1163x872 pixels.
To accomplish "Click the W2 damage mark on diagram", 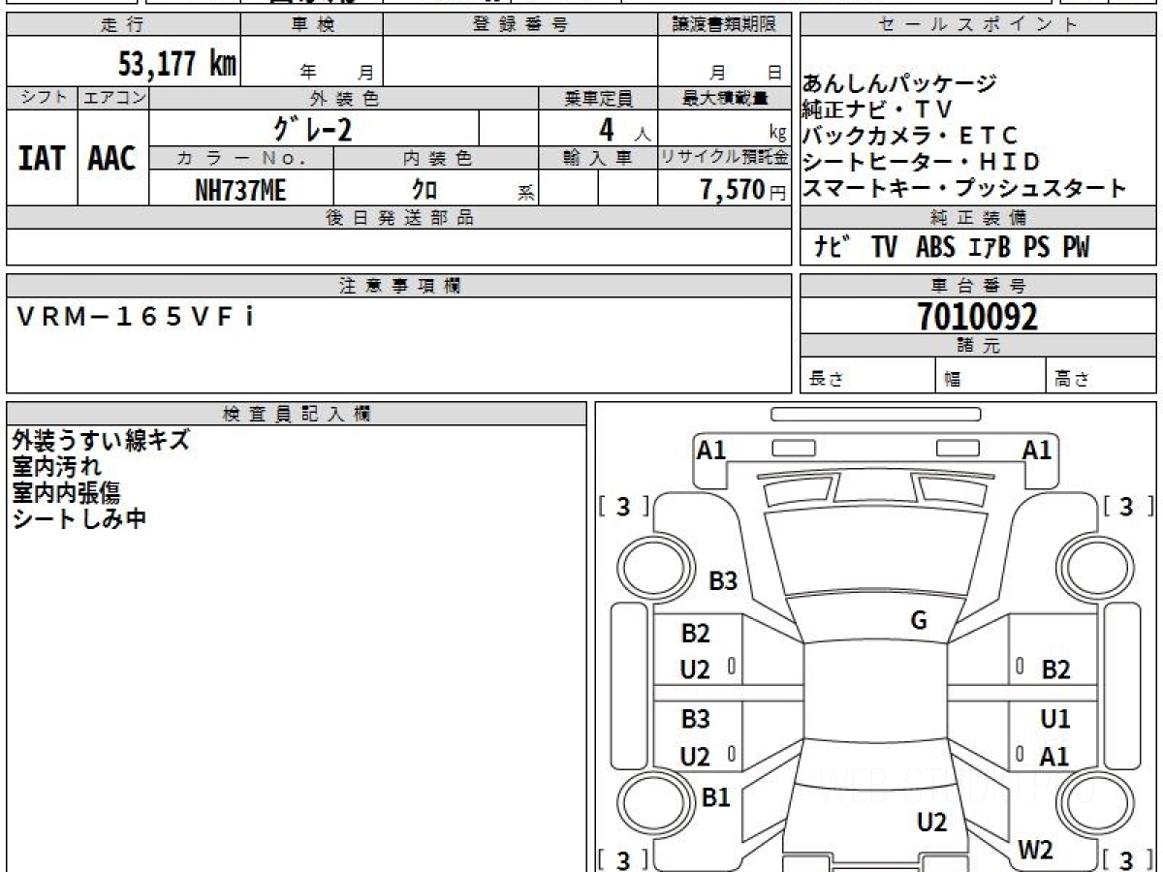I will (x=1035, y=850).
